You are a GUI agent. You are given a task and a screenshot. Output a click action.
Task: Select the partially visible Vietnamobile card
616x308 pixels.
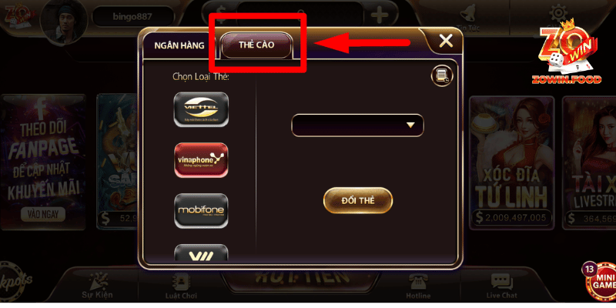pyautogui.click(x=201, y=253)
